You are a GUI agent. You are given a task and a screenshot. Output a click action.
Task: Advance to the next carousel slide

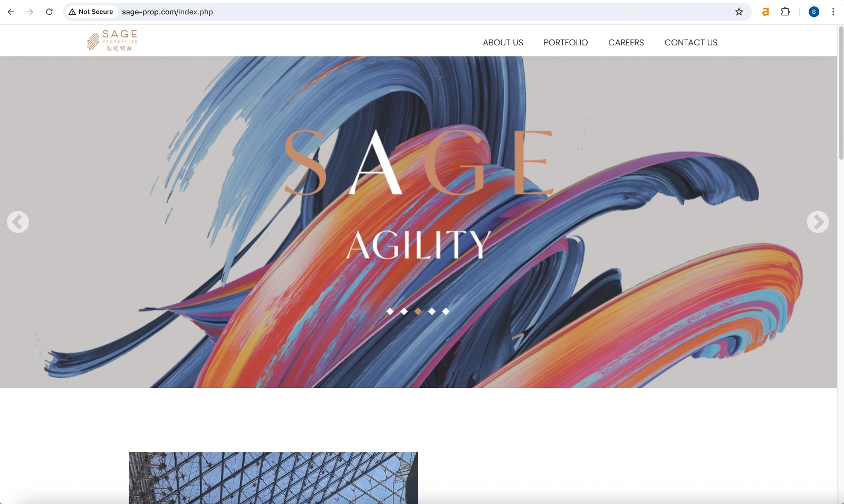[818, 222]
